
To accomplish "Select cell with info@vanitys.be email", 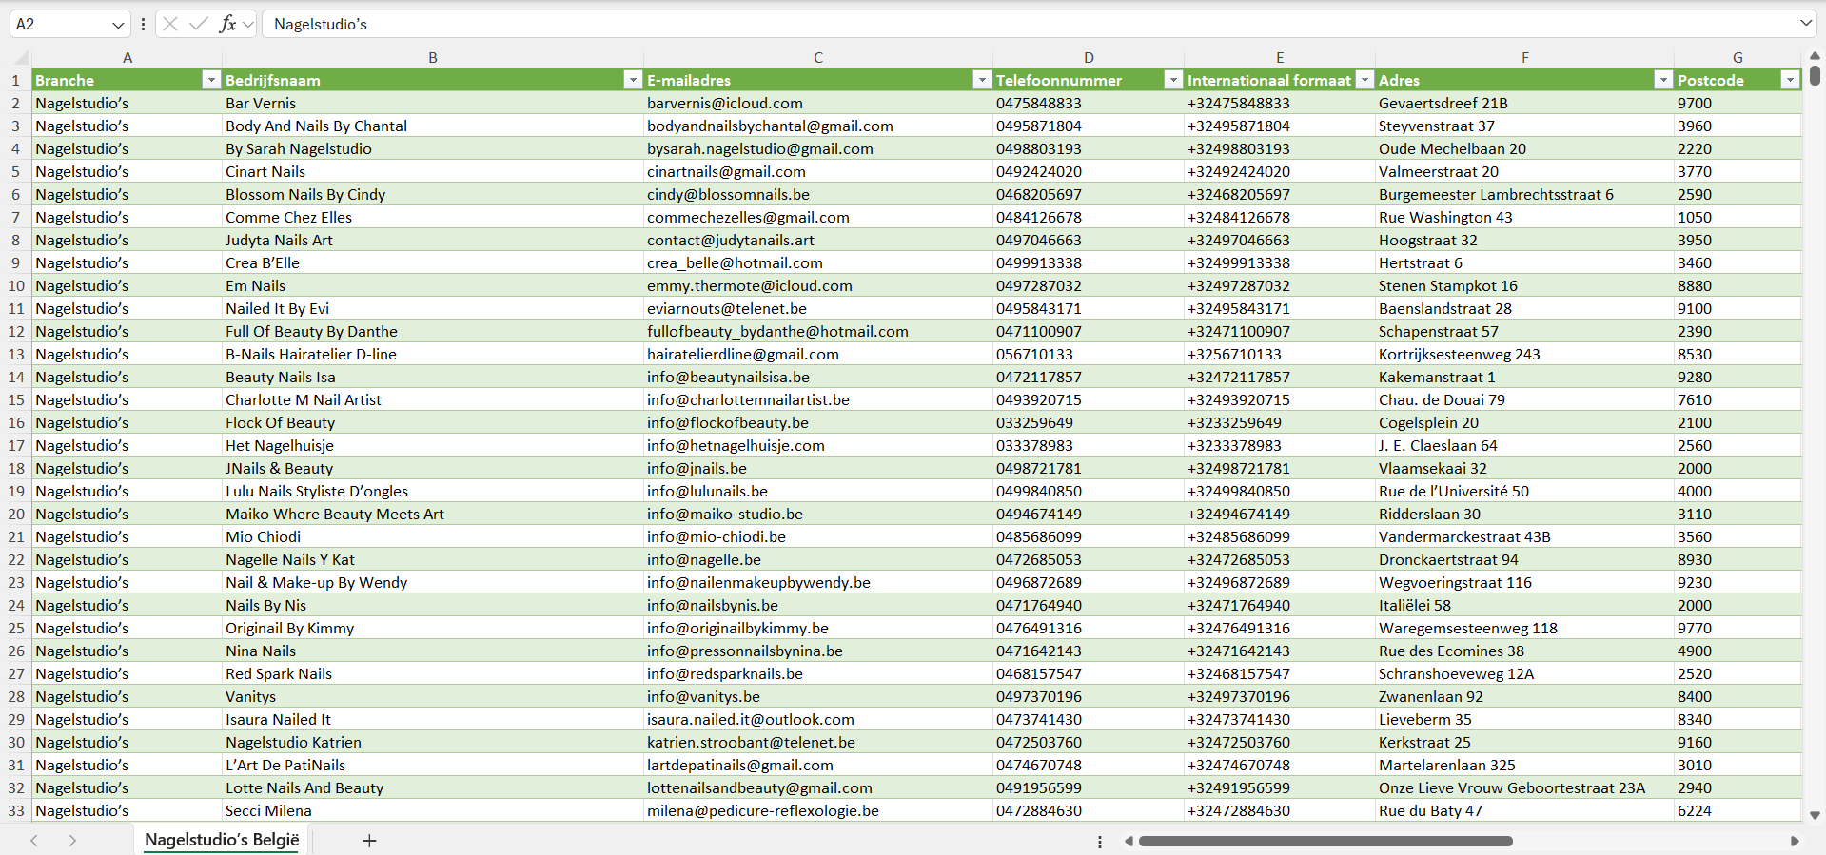I will [x=703, y=696].
